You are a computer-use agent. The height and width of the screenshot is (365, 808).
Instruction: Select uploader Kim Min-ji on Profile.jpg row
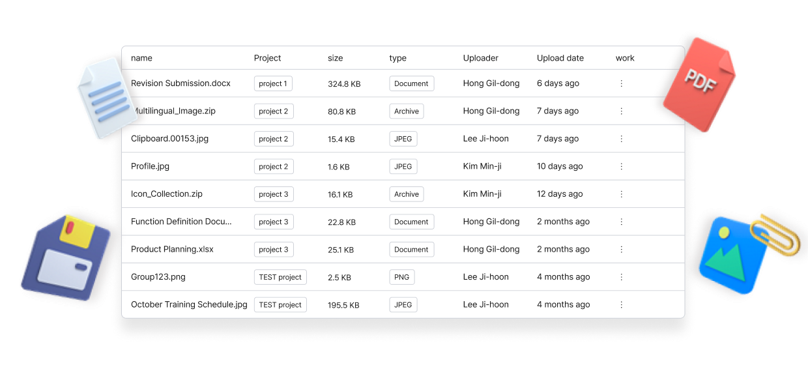(x=482, y=166)
